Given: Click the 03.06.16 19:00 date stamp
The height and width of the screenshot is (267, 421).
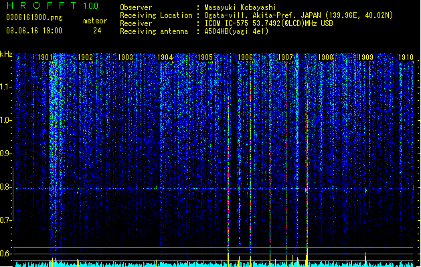Looking at the screenshot, I should pos(34,31).
